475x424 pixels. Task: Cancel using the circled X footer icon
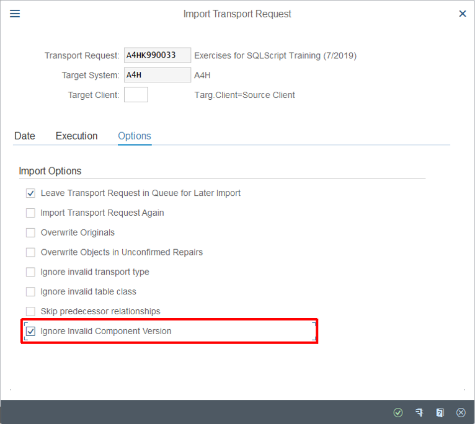coord(461,412)
